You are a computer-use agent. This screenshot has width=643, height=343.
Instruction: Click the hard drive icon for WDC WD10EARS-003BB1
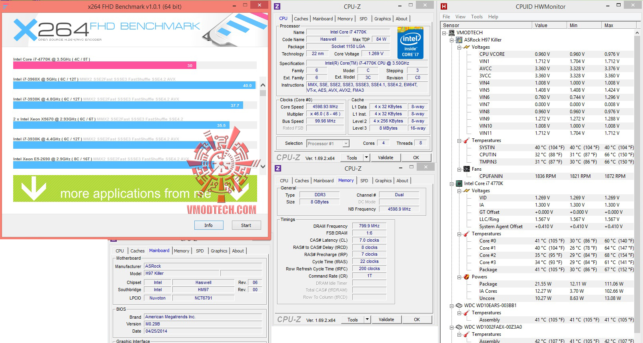point(459,306)
